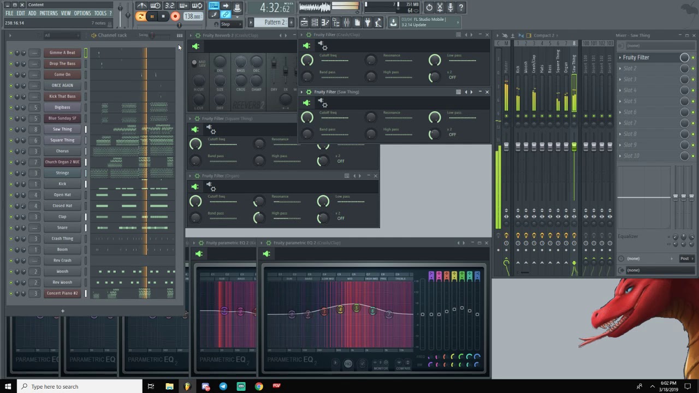This screenshot has height=393, width=699.
Task: Mute the Kick channel in channel rack
Action: pyautogui.click(x=10, y=184)
